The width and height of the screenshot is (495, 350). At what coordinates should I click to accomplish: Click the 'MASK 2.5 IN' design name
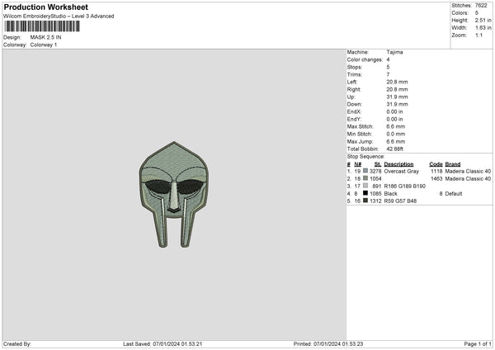45,37
